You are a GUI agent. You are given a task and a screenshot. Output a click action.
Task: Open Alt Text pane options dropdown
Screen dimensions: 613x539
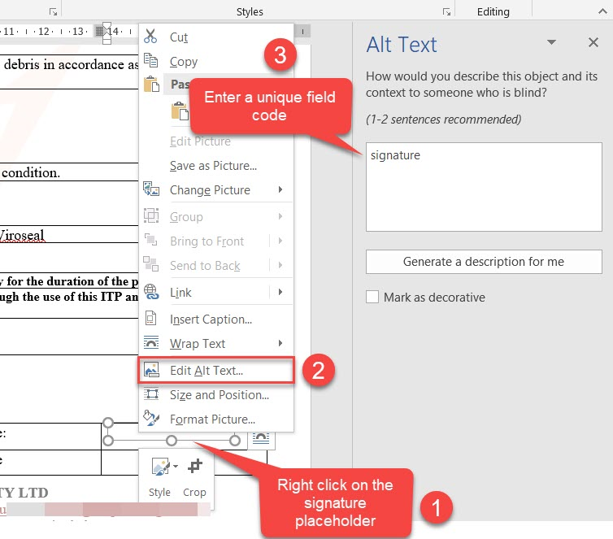click(x=552, y=42)
